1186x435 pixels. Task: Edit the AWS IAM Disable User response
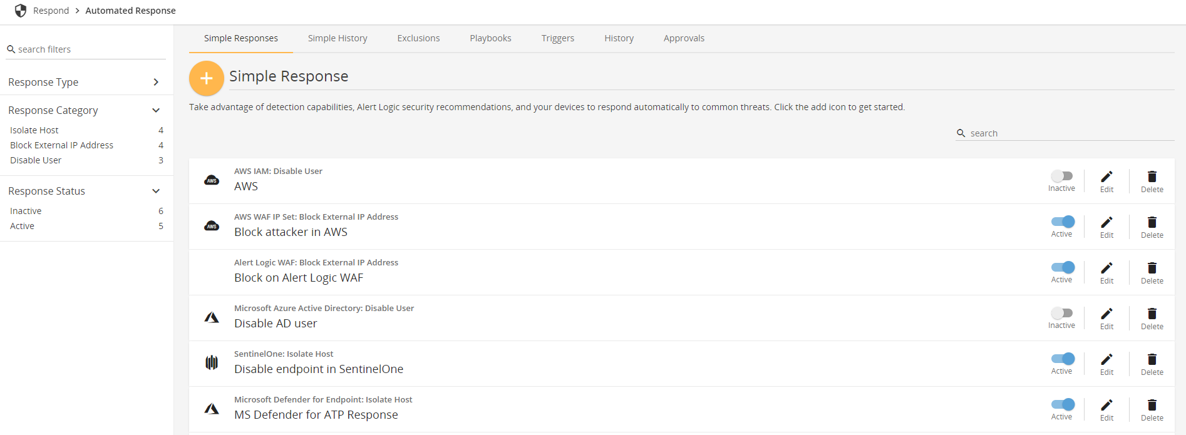1106,181
